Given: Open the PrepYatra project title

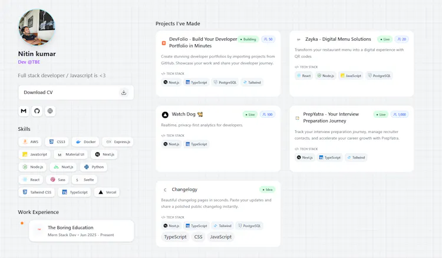Looking at the screenshot, I should point(331,117).
